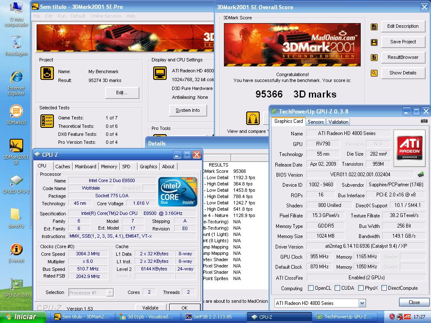The width and height of the screenshot is (431, 323).
Task: Switch to the SPD tab in CPU-Z
Action: (x=126, y=167)
